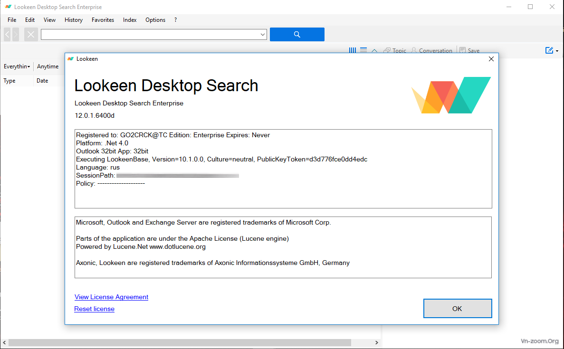This screenshot has width=564, height=349.
Task: Open the Edit menu
Action: click(x=30, y=20)
